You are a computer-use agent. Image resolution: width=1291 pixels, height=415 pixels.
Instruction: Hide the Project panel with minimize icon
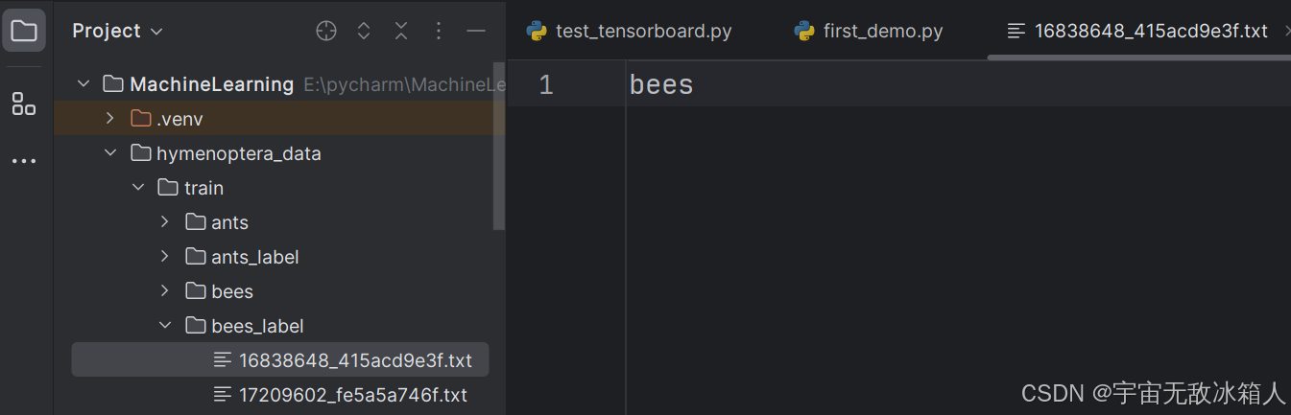[476, 31]
